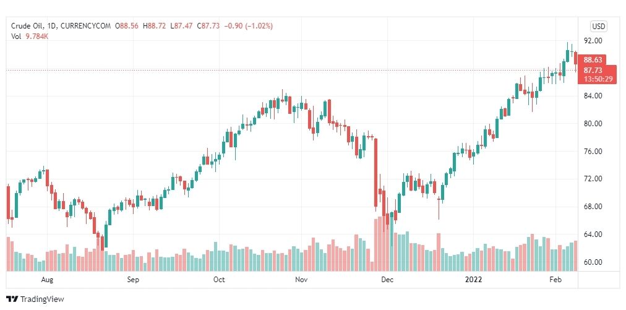Select the Nov date axis label
Viewport: 626px width, 310px height.
[x=301, y=279]
